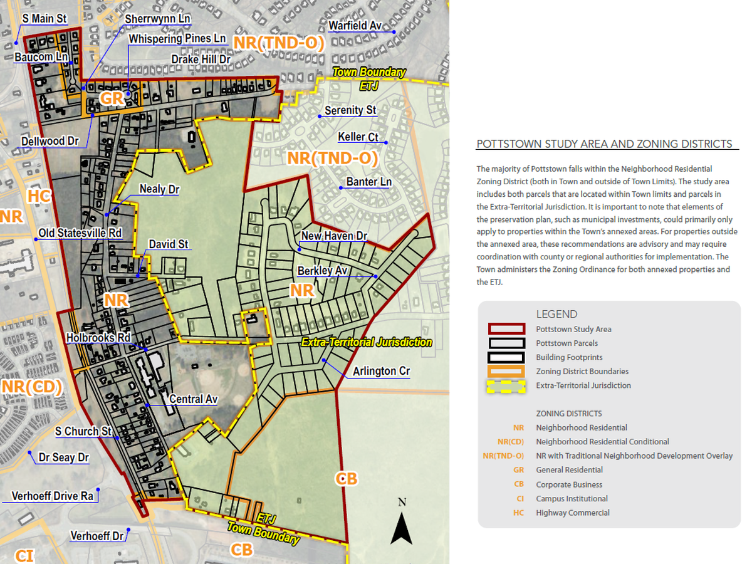Click the Nealy Dr street label
Image resolution: width=752 pixels, height=564 pixels.
[159, 189]
